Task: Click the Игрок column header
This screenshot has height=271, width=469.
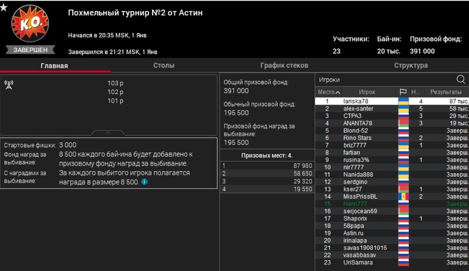Action: [x=367, y=92]
